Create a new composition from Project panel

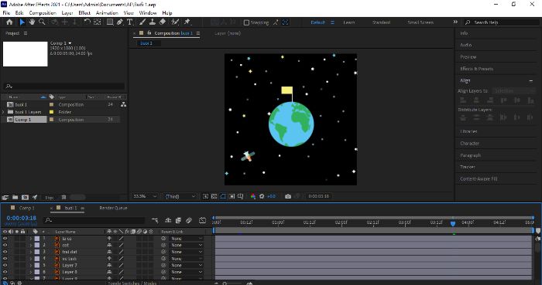(x=25, y=198)
